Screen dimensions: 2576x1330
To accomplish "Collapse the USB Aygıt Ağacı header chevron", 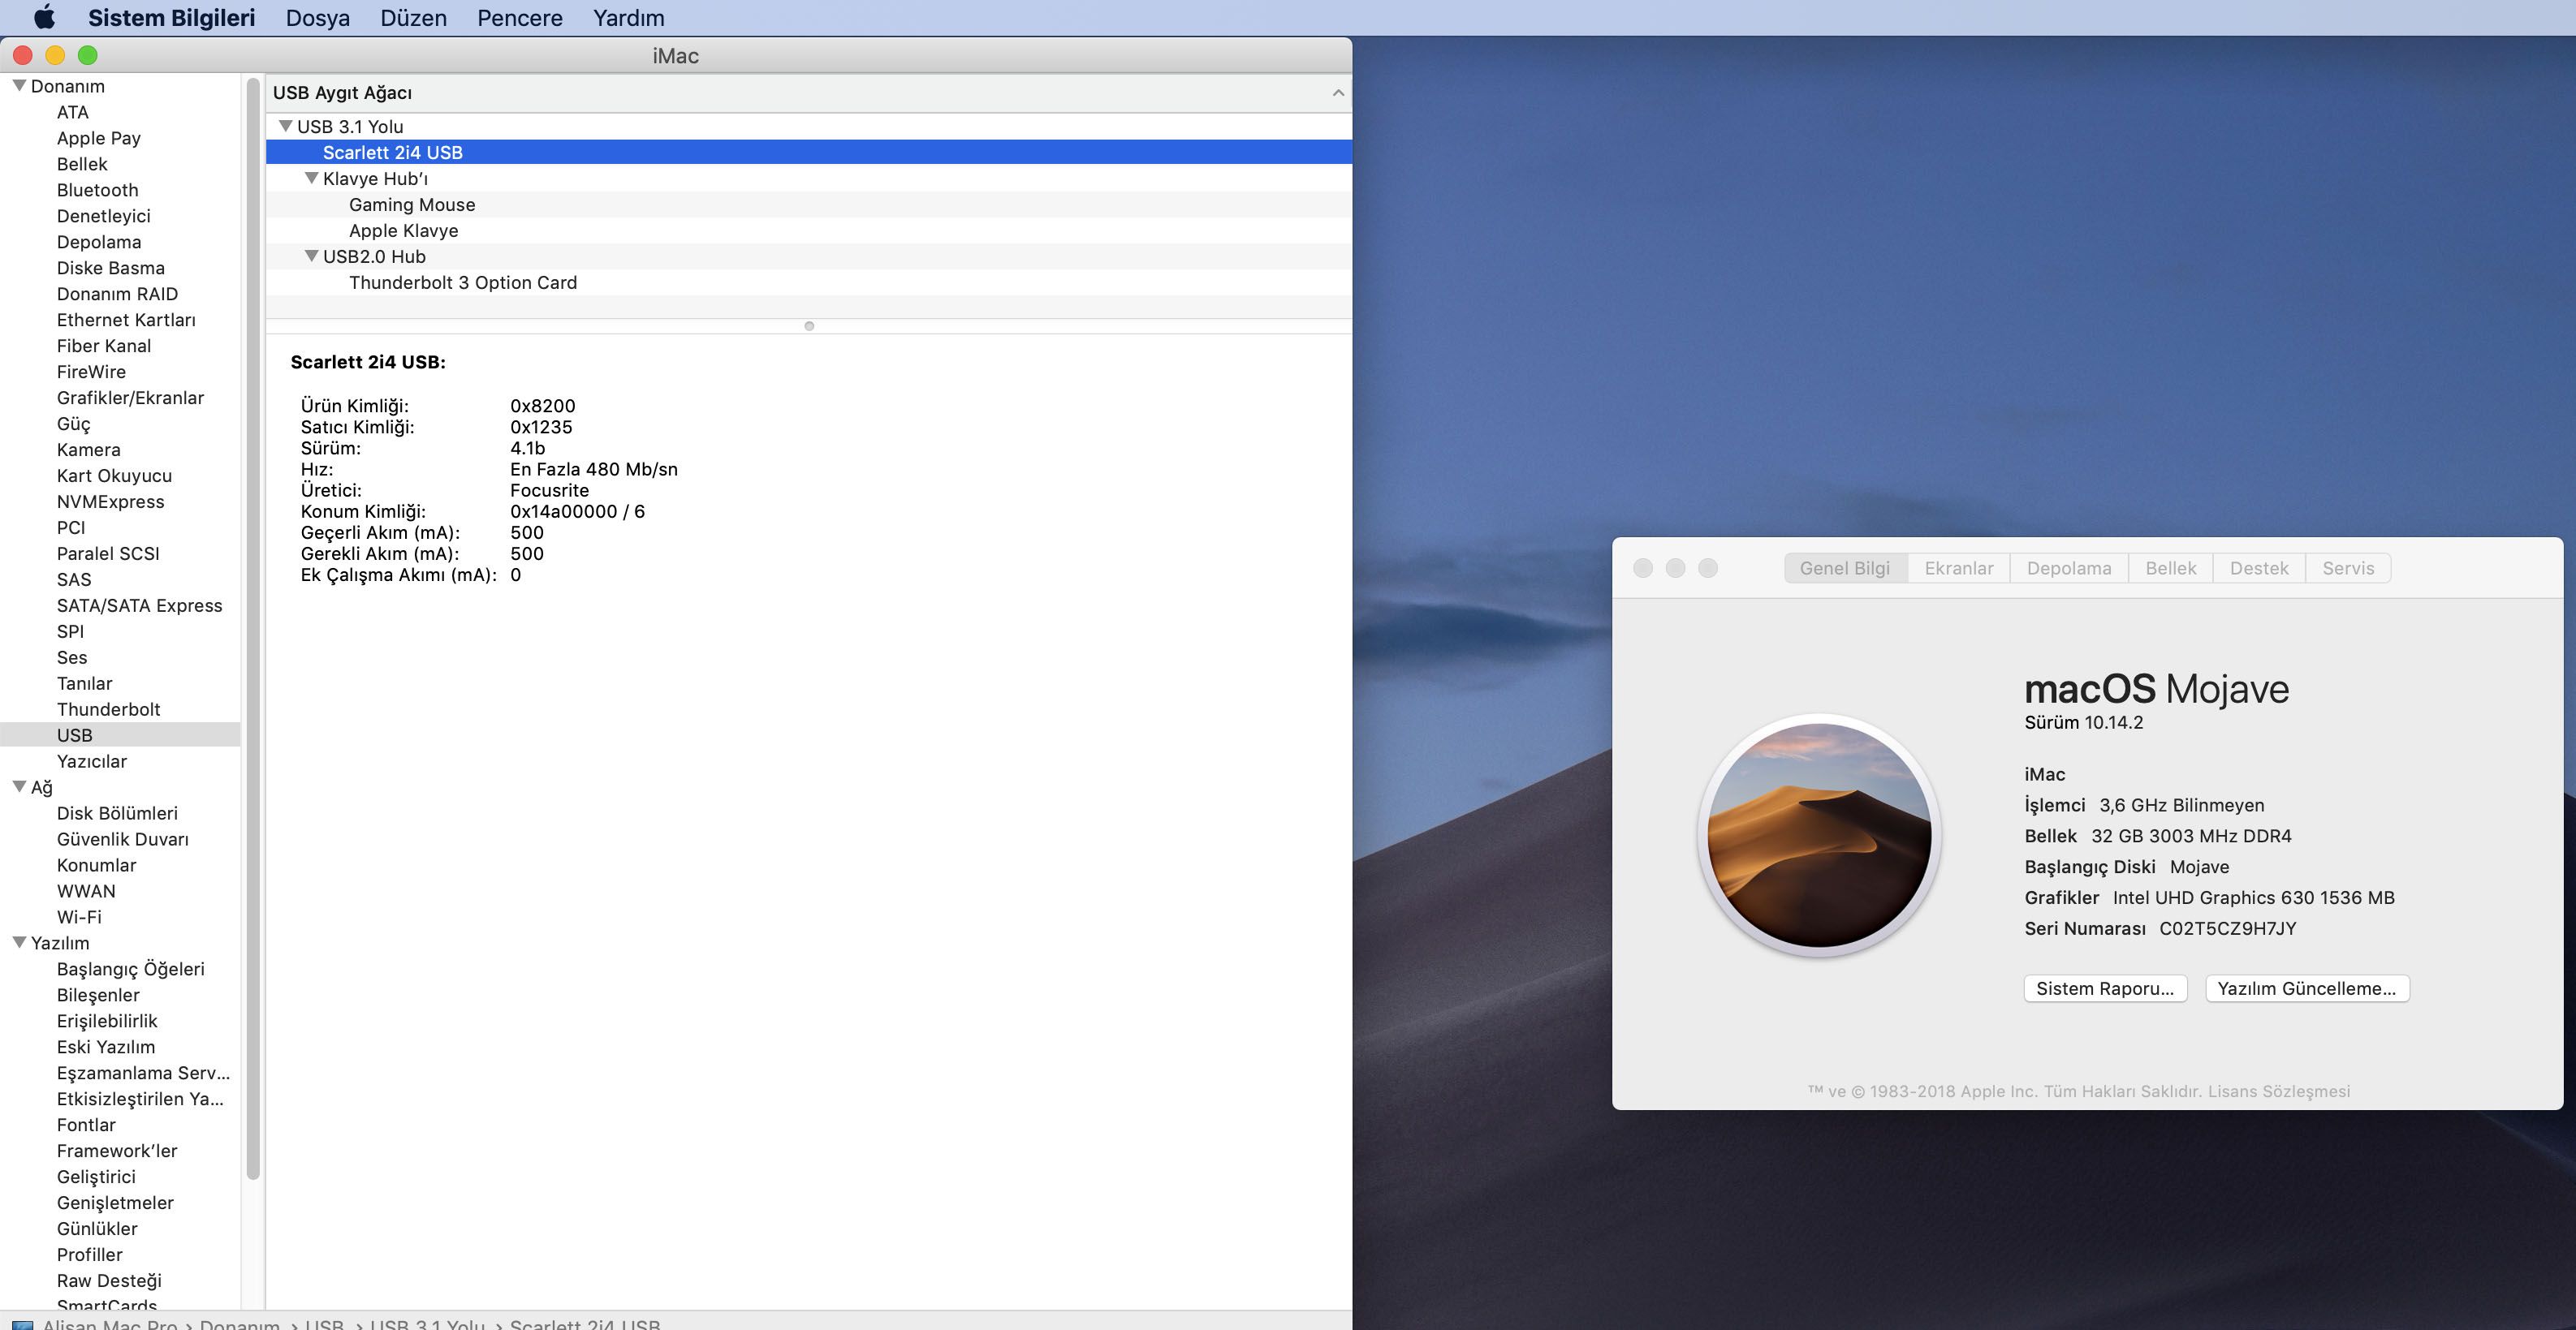I will coord(1337,93).
